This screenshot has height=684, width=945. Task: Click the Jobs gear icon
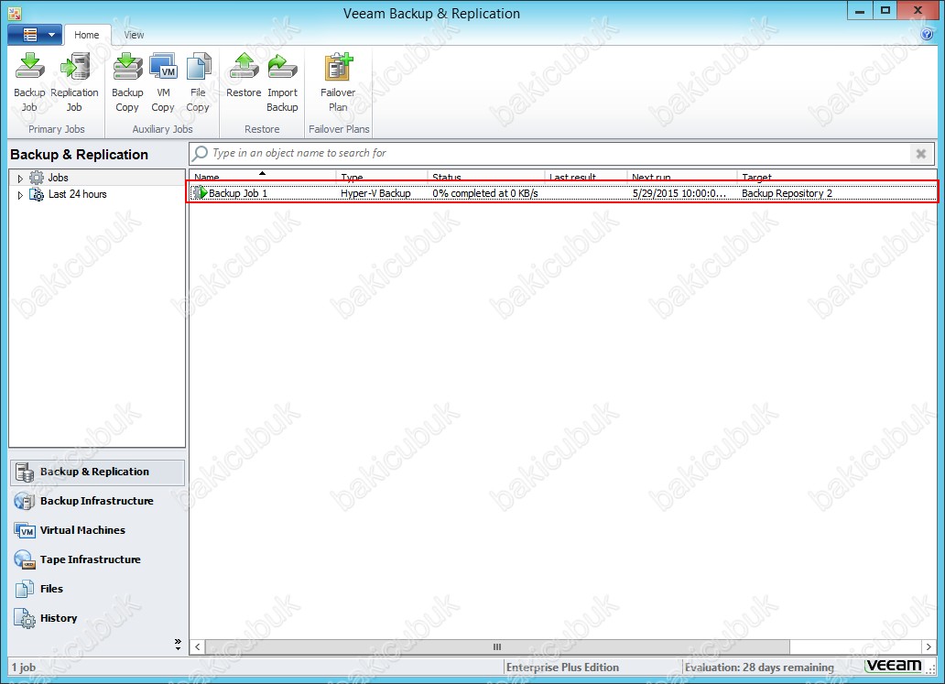[x=37, y=178]
